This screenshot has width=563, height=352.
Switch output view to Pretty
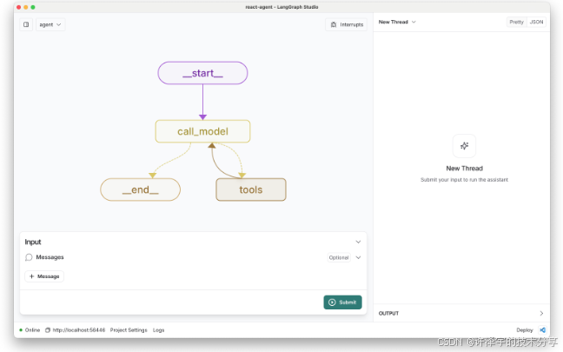pyautogui.click(x=516, y=22)
